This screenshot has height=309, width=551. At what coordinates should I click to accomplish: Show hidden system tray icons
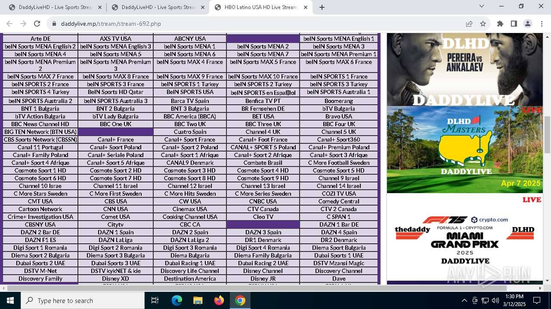[464, 300]
